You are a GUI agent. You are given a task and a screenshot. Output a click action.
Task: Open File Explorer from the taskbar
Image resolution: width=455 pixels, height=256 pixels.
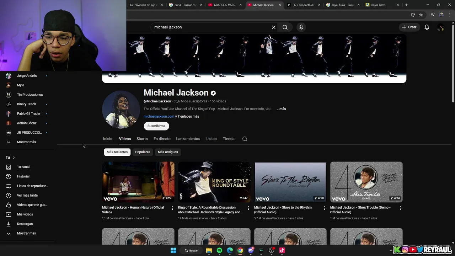coord(209,250)
